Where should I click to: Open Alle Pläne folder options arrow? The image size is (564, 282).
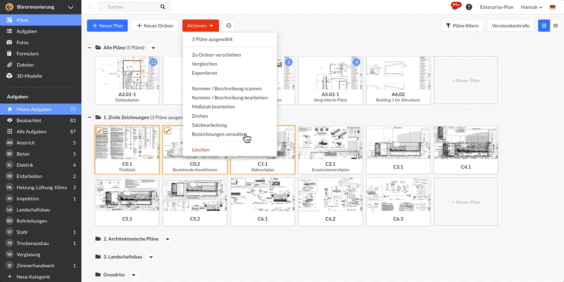pos(154,47)
